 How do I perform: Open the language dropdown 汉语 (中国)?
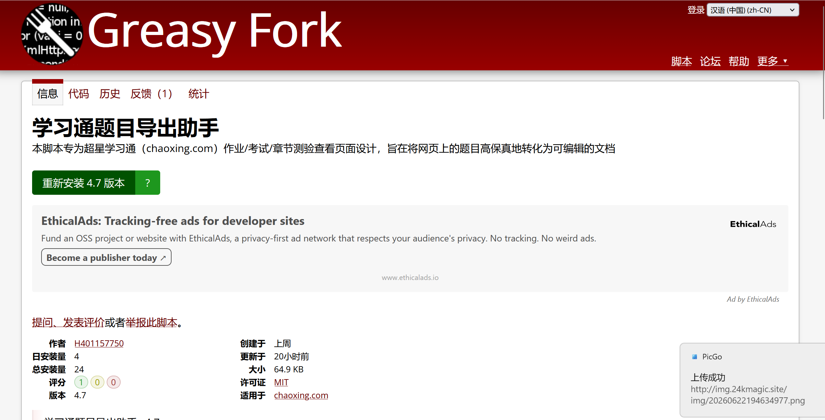(x=753, y=10)
